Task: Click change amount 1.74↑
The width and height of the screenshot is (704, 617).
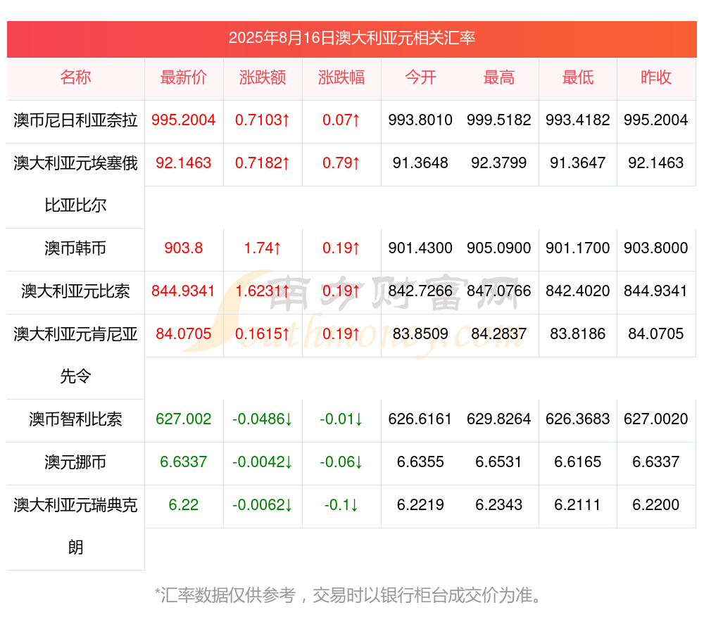Action: [x=263, y=248]
